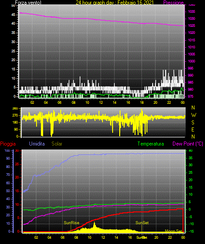Click the Dew Point (°C) legend label

click(x=188, y=144)
